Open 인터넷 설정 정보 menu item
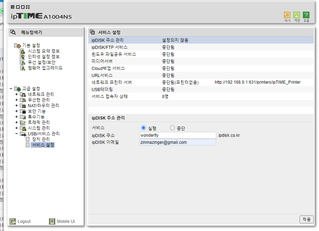The height and width of the screenshot is (231, 319). 44,57
